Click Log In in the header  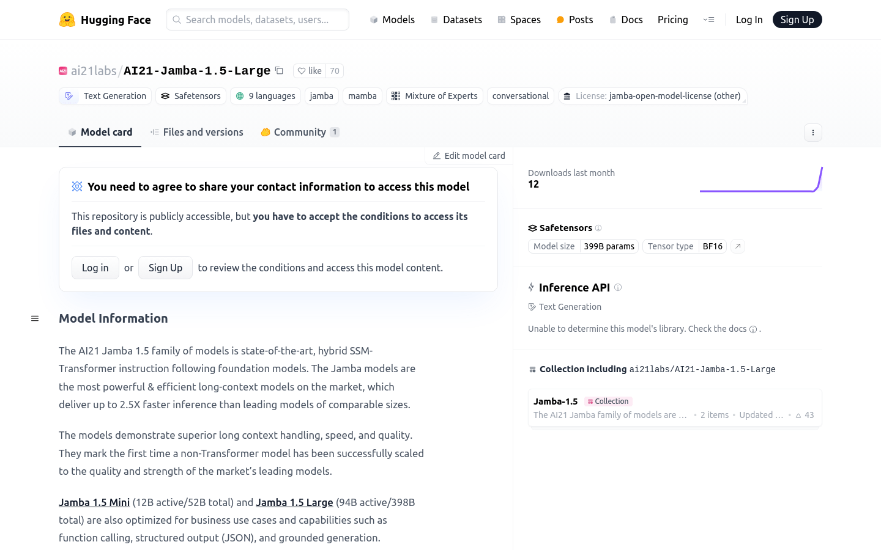tap(749, 20)
